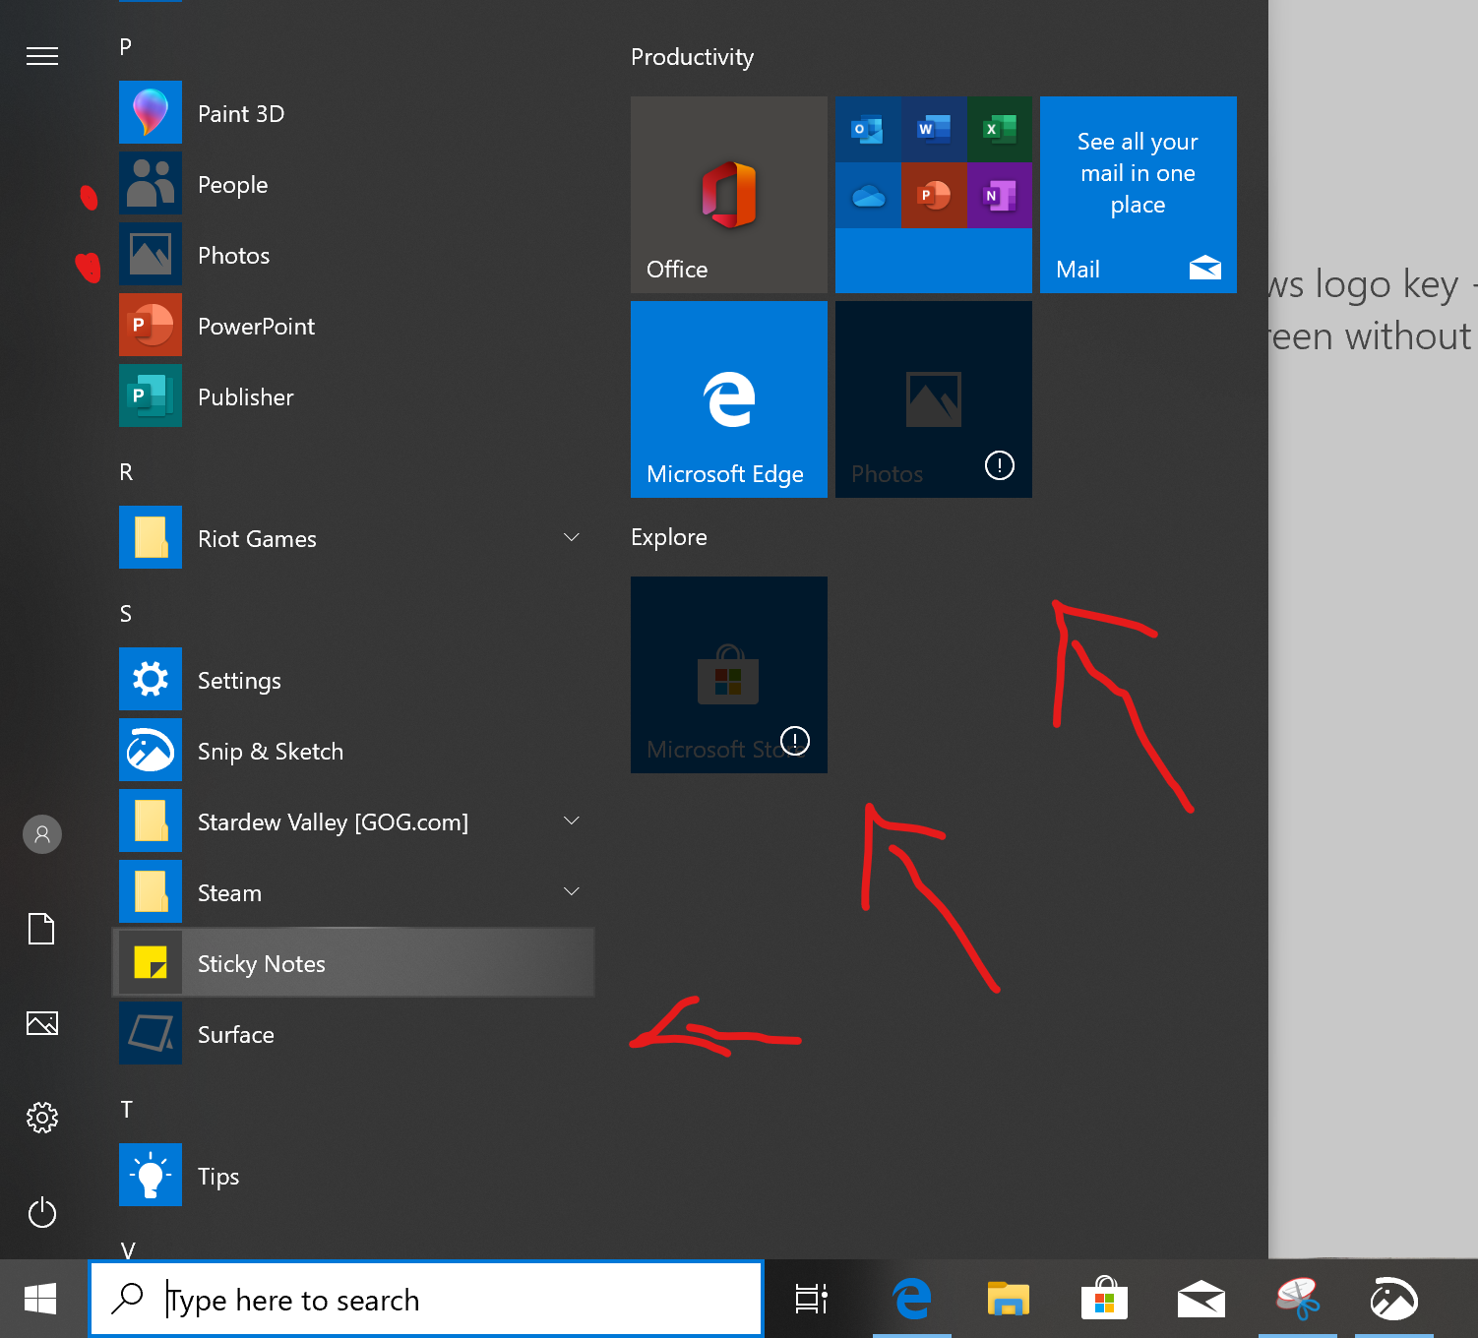Image resolution: width=1478 pixels, height=1338 pixels.
Task: Open Microsoft Store from the taskbar
Action: click(x=1105, y=1299)
